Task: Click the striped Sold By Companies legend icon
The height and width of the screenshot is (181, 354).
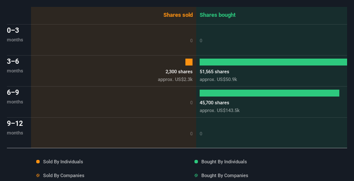Action: click(x=38, y=175)
